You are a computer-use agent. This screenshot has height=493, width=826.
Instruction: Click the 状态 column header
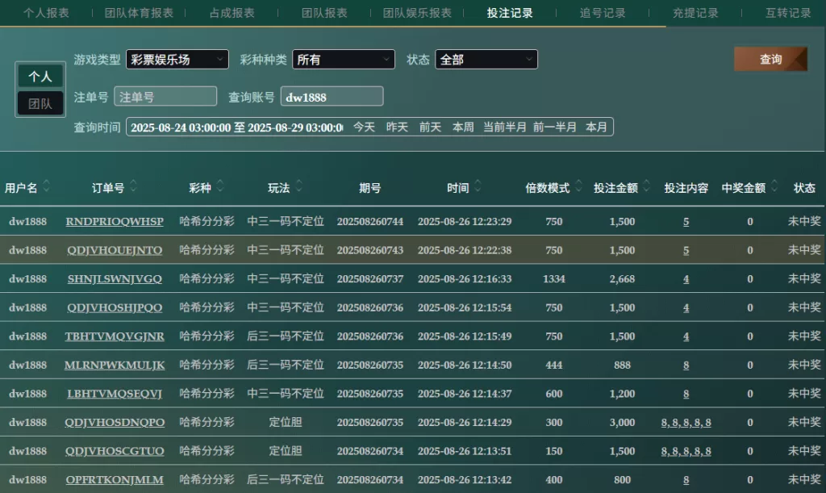pyautogui.click(x=804, y=188)
